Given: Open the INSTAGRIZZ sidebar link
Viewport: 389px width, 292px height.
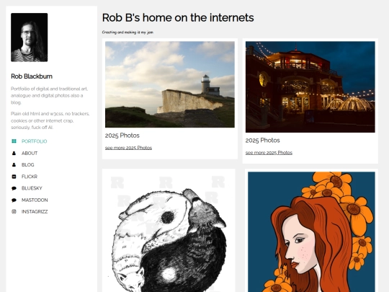Looking at the screenshot, I should click(35, 211).
